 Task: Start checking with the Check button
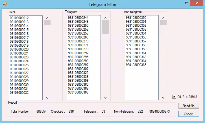(x=189, y=114)
